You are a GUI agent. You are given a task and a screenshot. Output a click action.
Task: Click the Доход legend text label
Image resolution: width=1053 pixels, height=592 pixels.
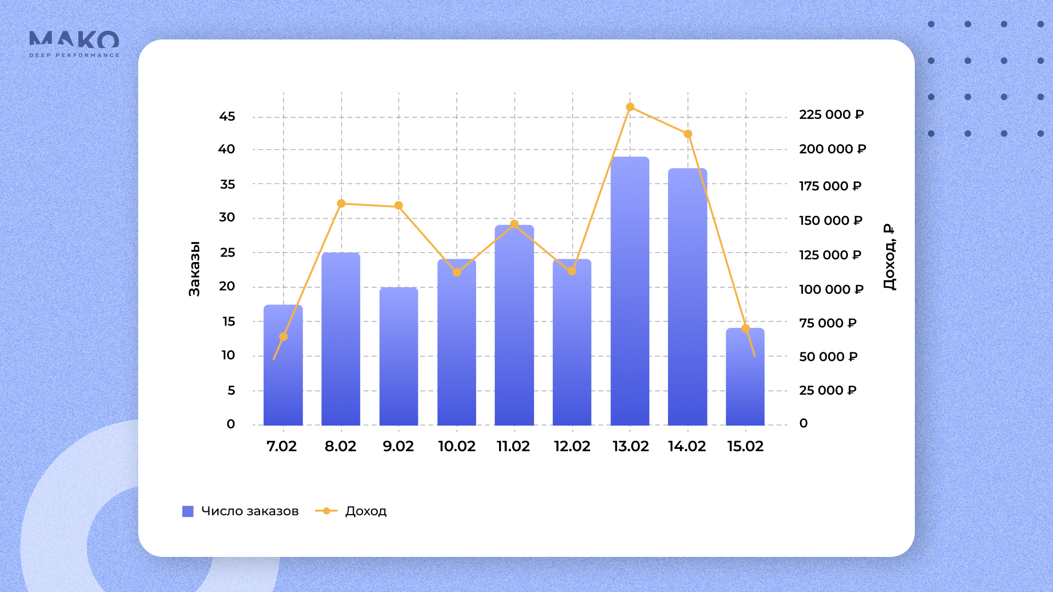[366, 511]
